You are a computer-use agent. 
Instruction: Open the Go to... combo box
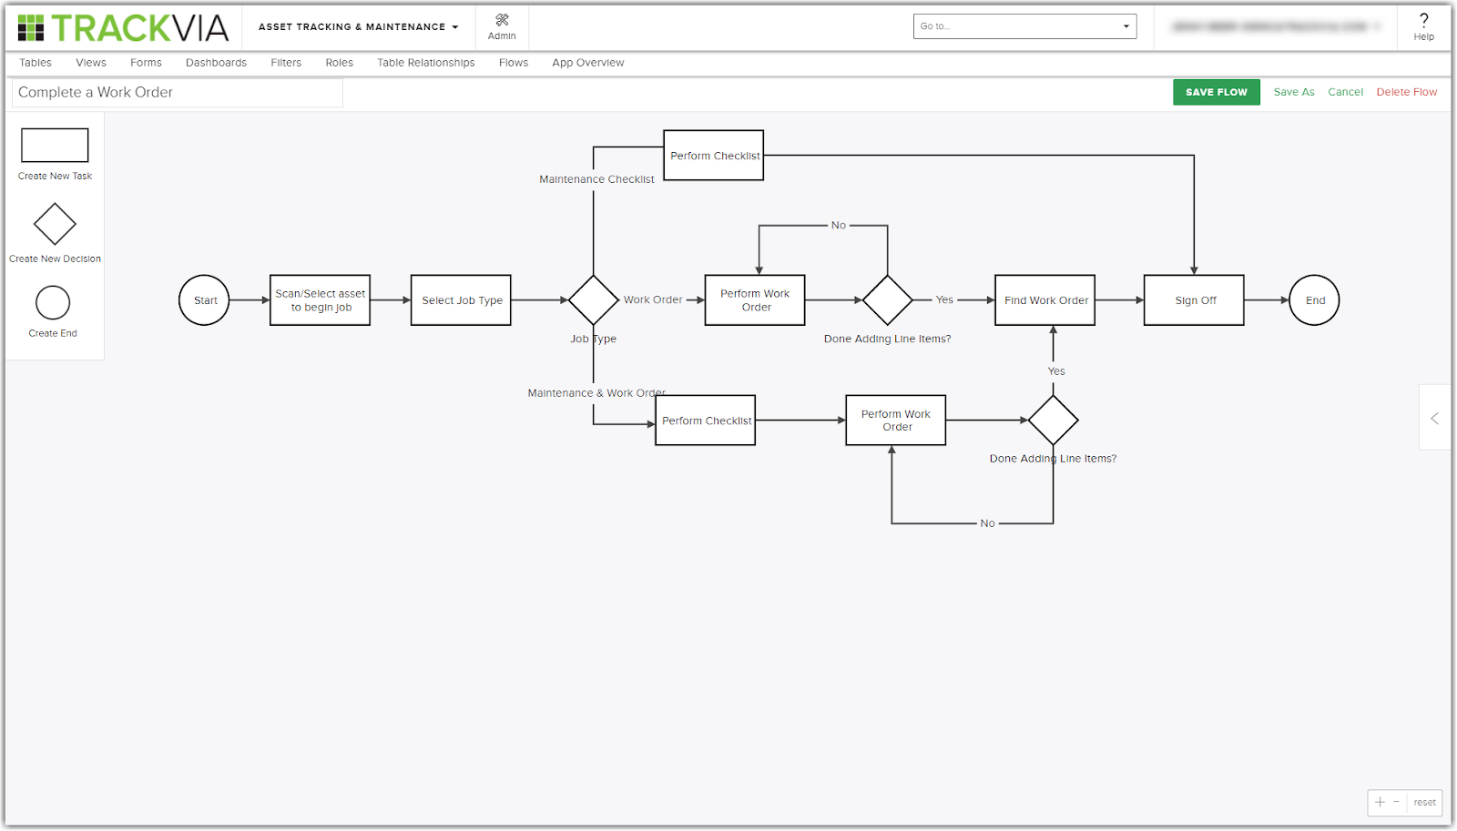[1024, 26]
